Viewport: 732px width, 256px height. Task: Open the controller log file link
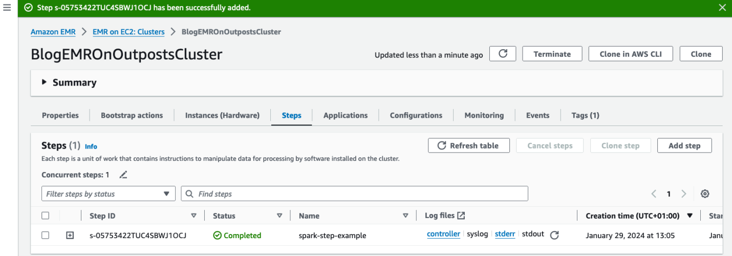pyautogui.click(x=443, y=234)
